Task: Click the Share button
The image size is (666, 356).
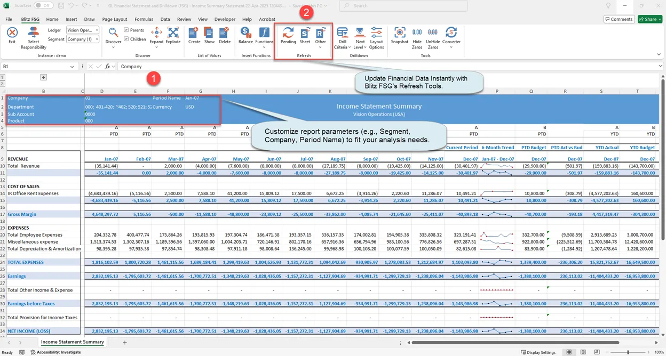Action: click(650, 19)
